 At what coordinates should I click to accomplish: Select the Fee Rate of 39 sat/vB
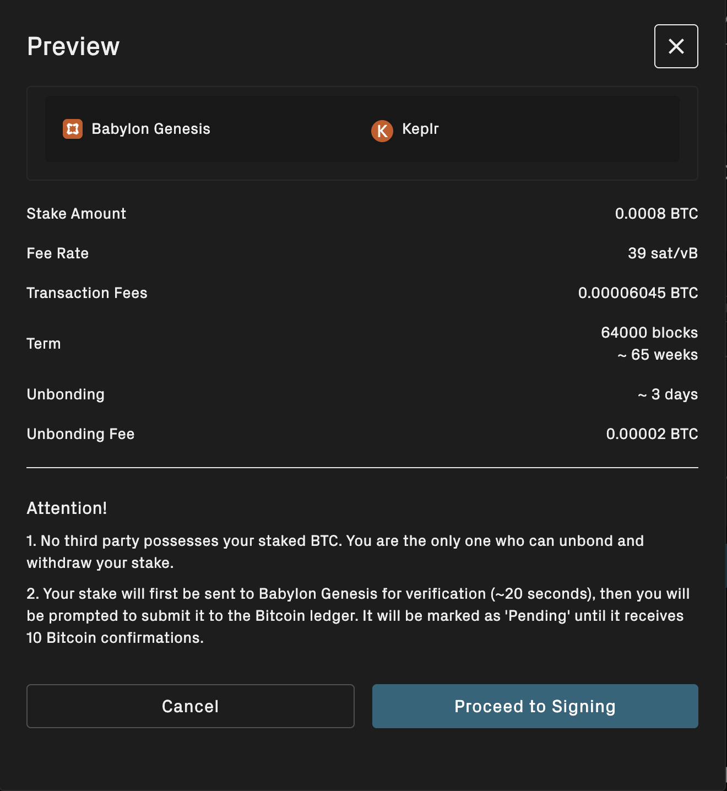(664, 253)
